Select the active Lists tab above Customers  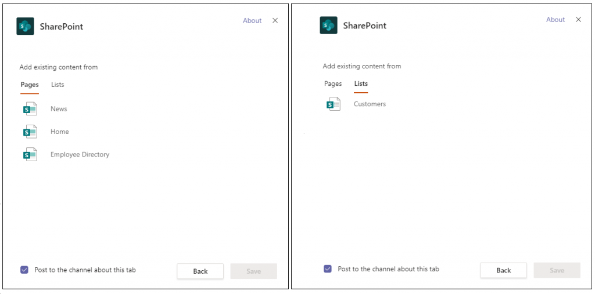361,84
